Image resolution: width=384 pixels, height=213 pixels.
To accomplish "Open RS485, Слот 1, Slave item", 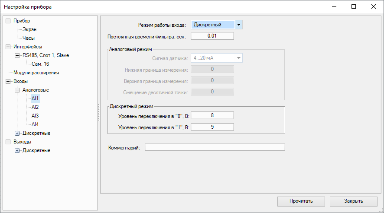I will pos(46,55).
